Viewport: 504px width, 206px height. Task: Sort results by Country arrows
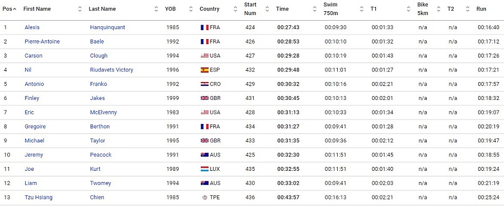pos(235,9)
